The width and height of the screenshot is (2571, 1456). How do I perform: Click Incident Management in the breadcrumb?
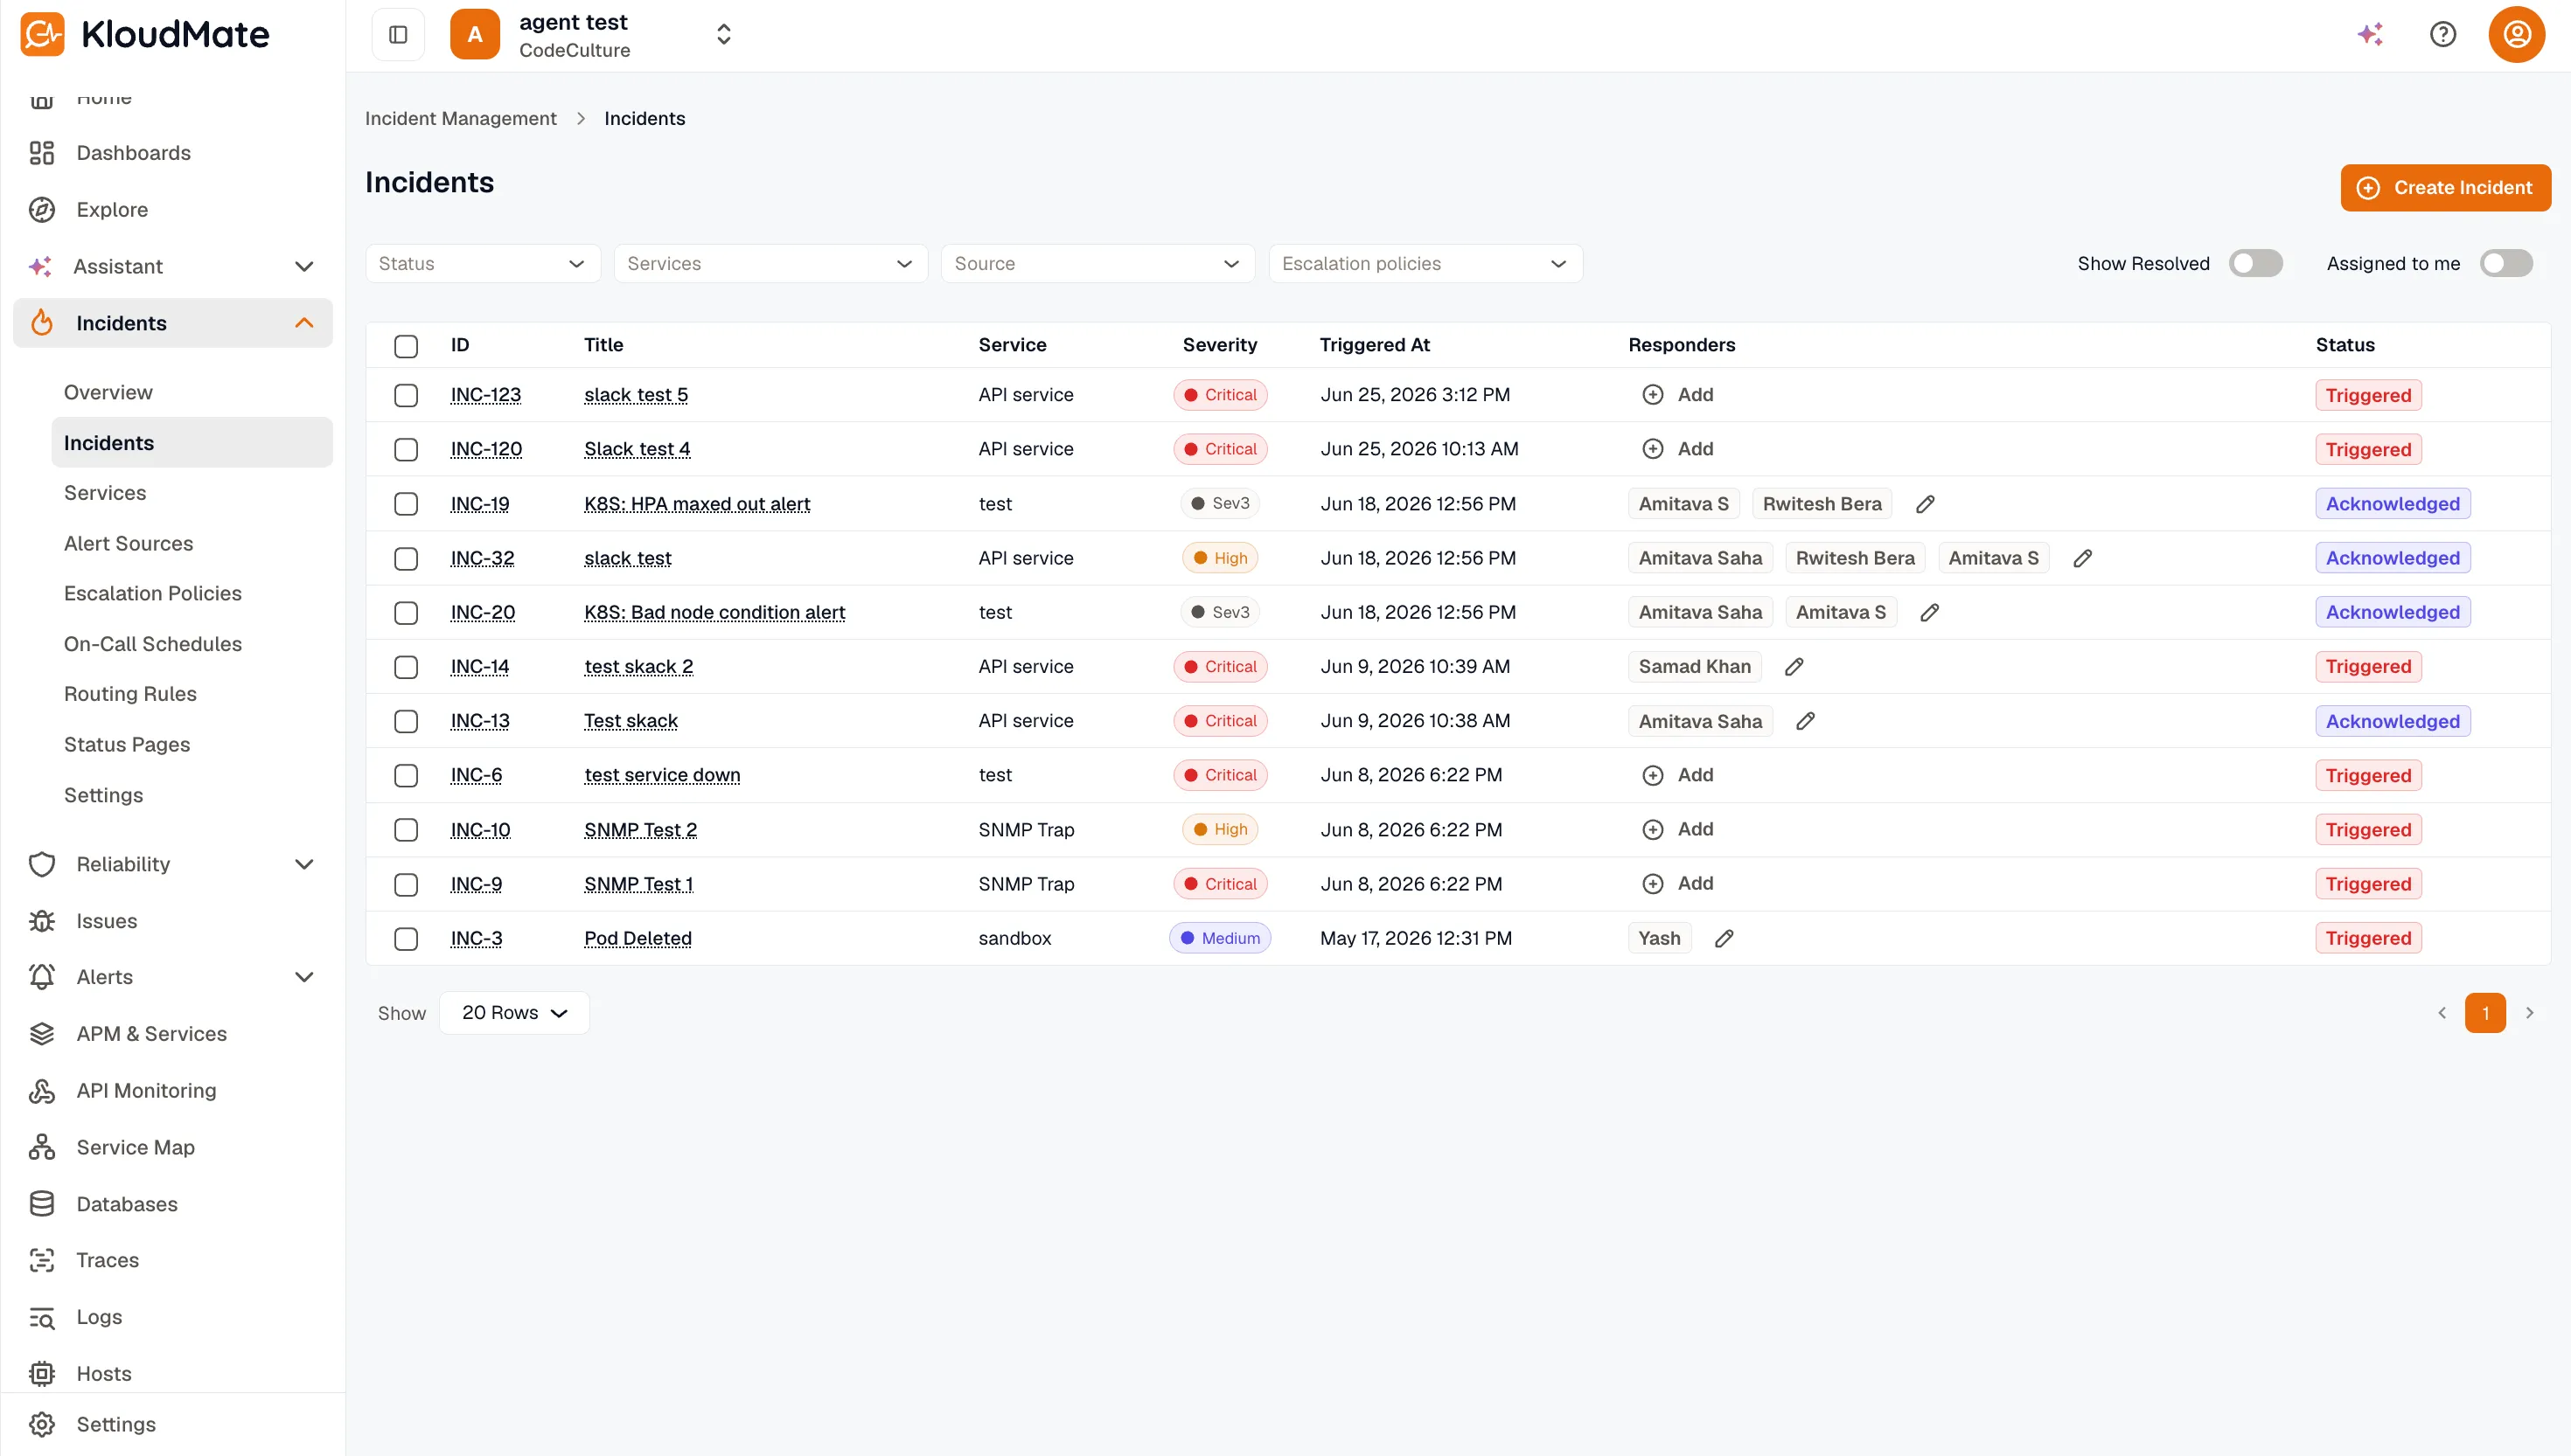[460, 119]
